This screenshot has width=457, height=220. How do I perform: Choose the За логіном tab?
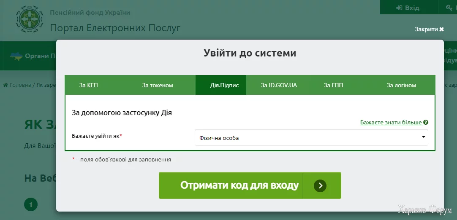401,85
